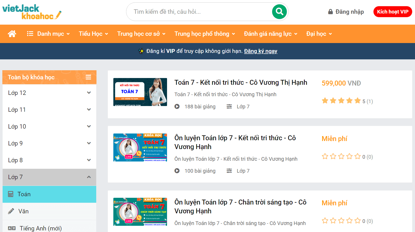Image resolution: width=415 pixels, height=232 pixels.
Task: Click the star rating of Toán 7 course
Action: (341, 101)
